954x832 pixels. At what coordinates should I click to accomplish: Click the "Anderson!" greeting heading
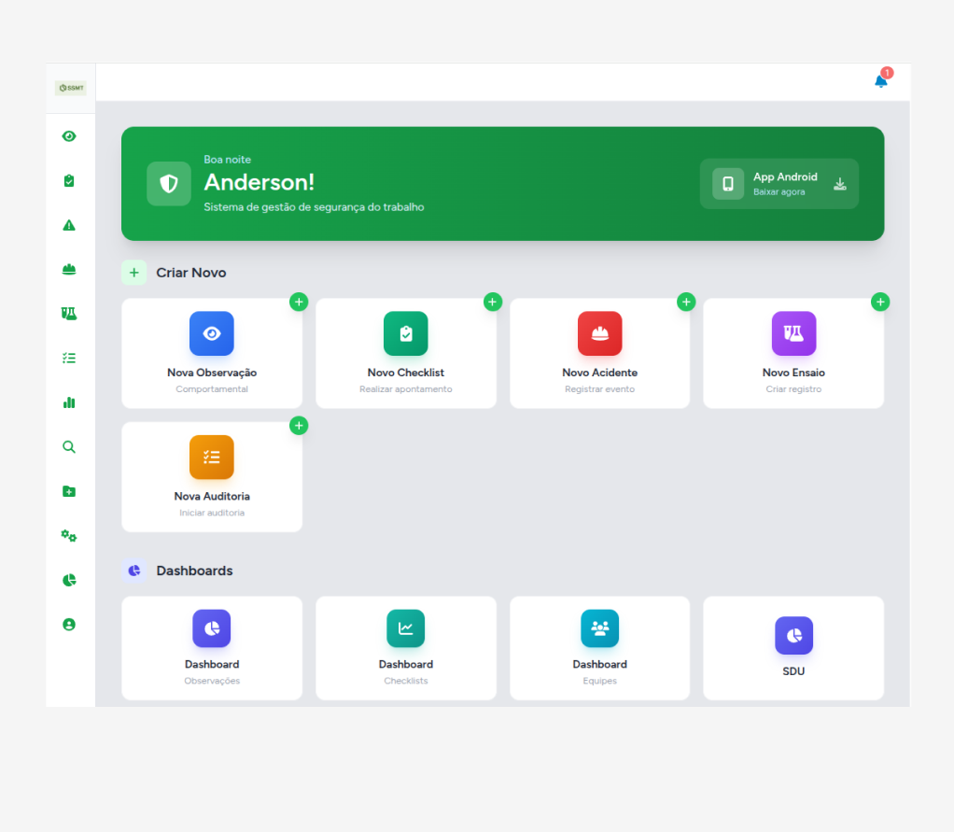coord(260,182)
